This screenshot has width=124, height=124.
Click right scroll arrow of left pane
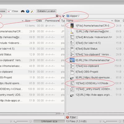[x=64, y=114]
